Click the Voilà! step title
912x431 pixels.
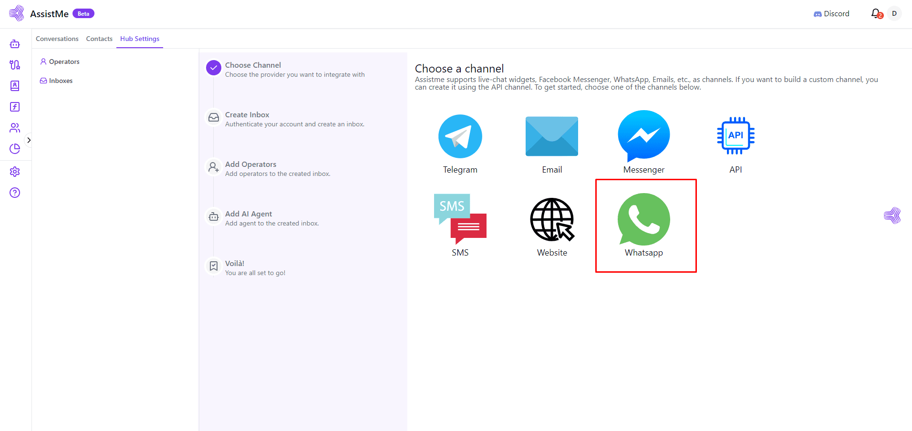(235, 263)
